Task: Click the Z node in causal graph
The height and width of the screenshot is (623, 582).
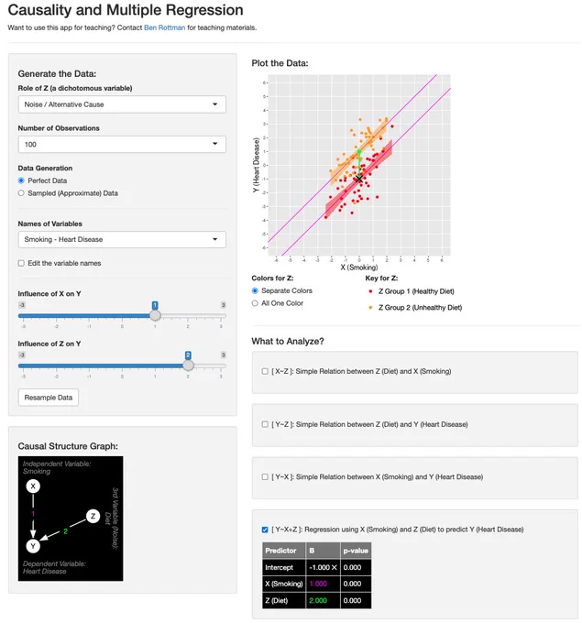Action: point(93,516)
